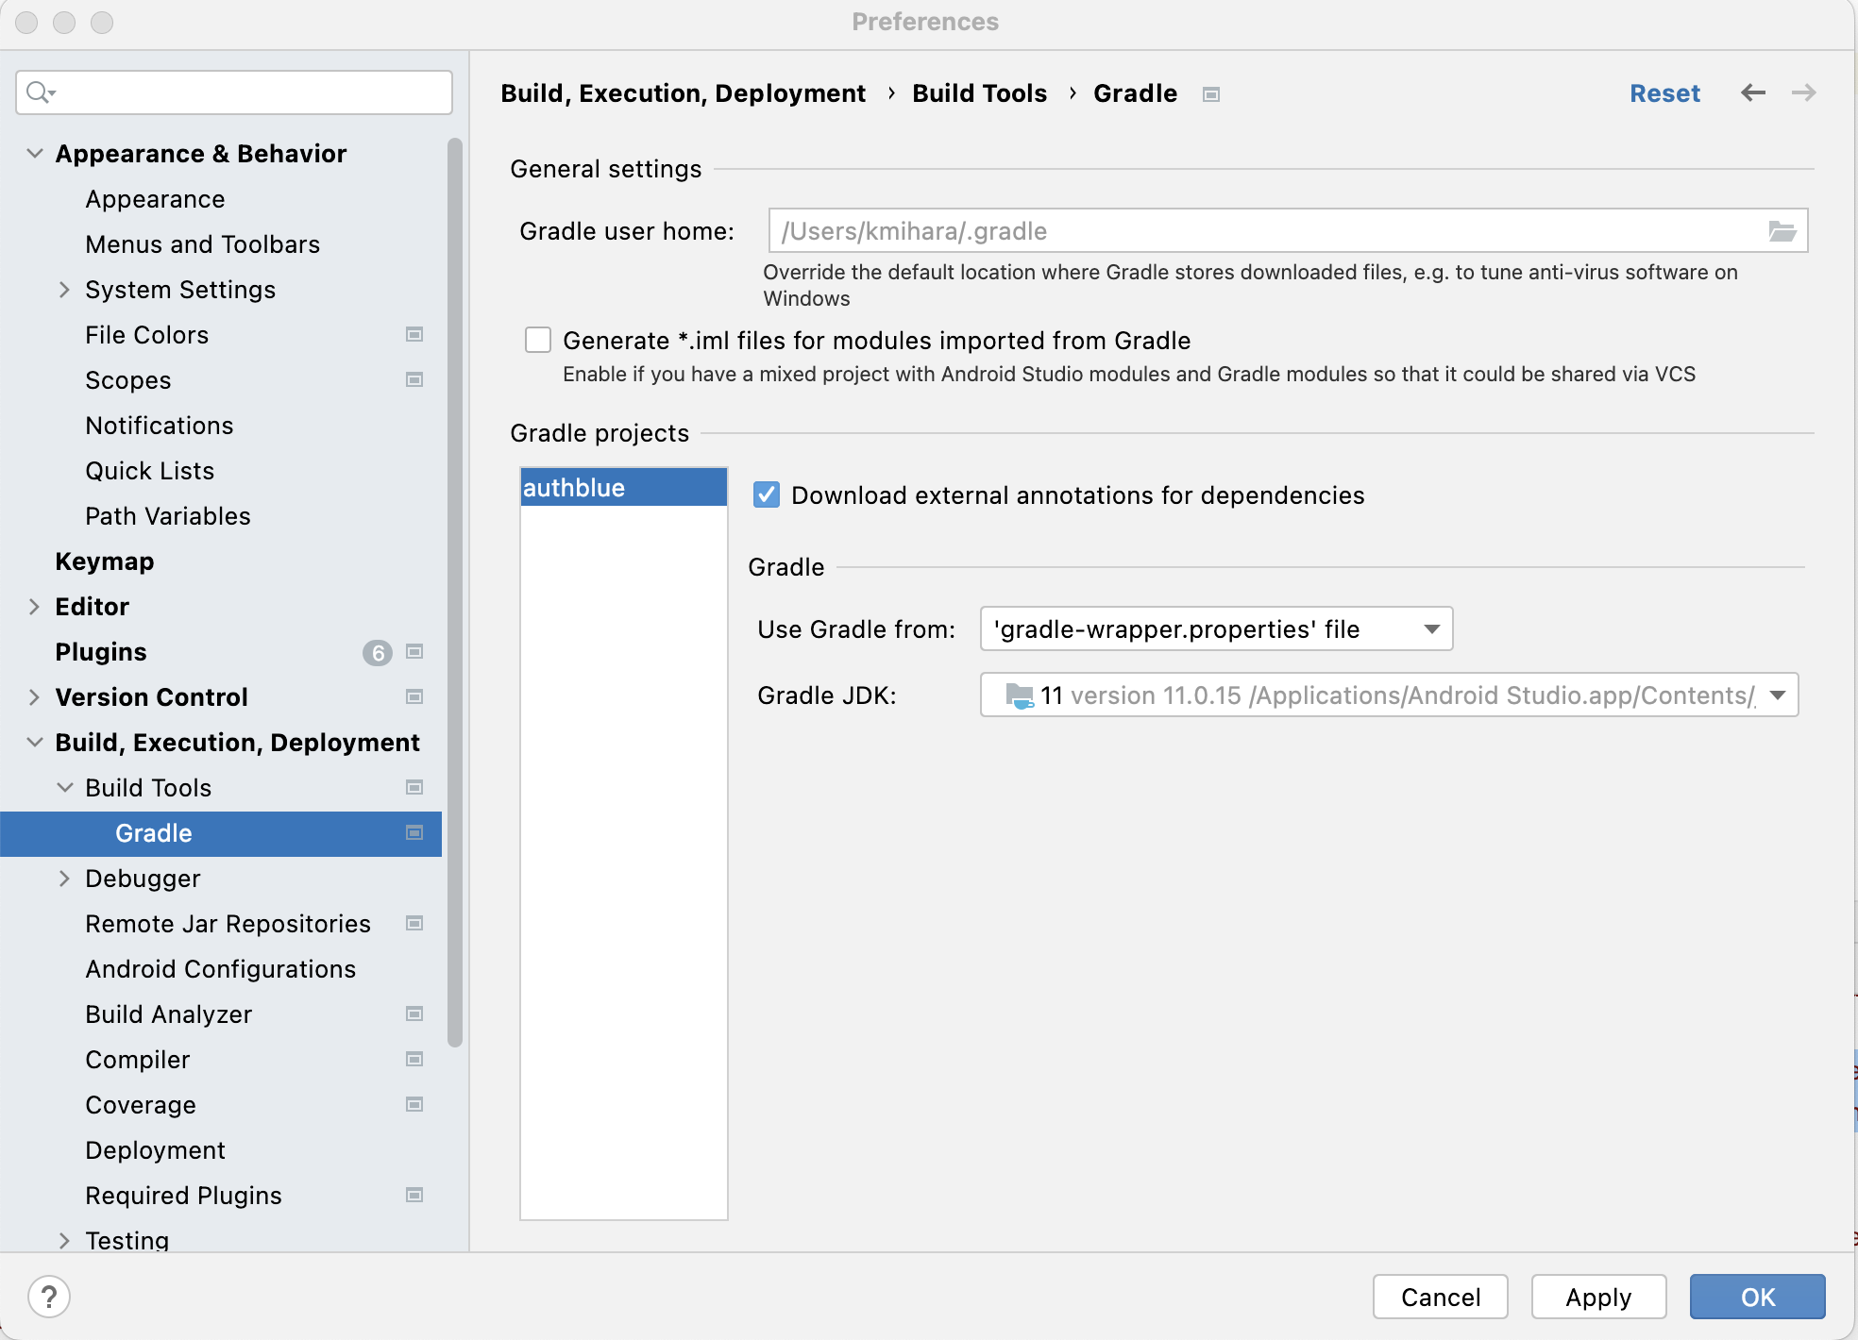Select Appearance in the sidebar
This screenshot has width=1858, height=1340.
[155, 199]
